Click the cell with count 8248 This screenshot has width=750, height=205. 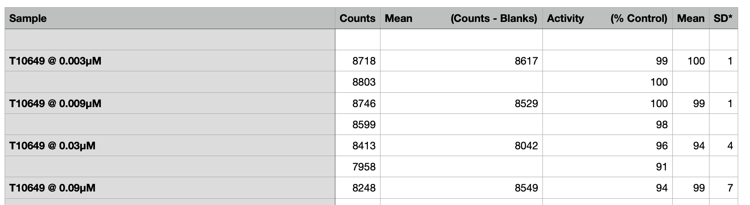click(x=358, y=188)
